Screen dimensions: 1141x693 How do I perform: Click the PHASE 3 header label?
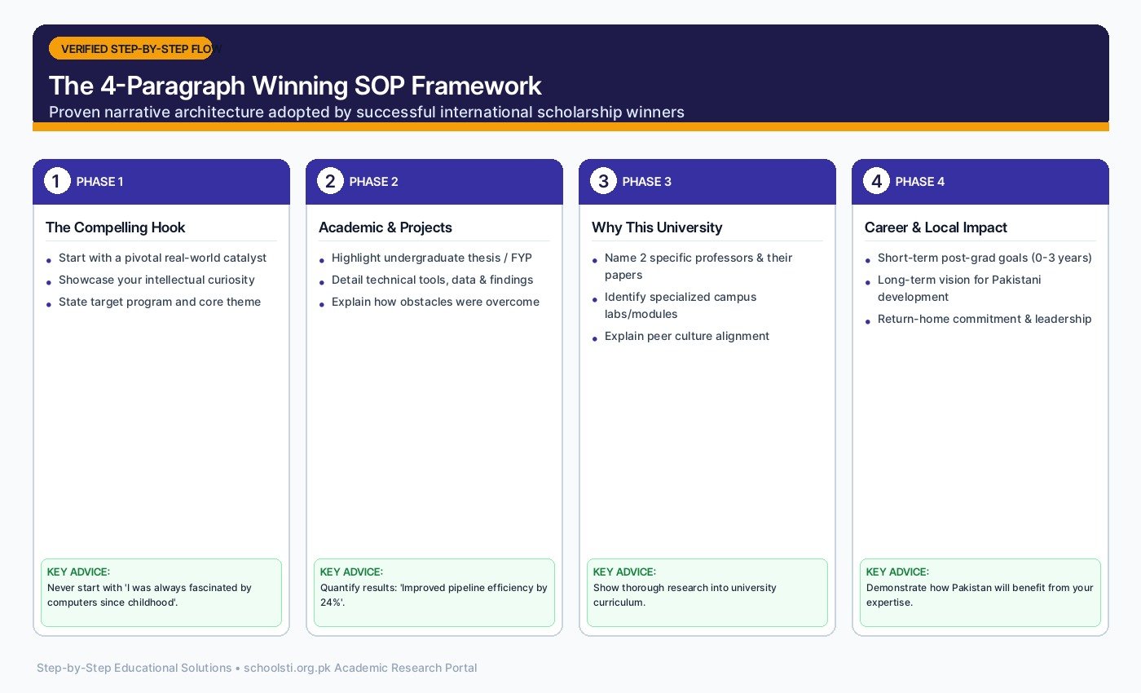(x=646, y=182)
